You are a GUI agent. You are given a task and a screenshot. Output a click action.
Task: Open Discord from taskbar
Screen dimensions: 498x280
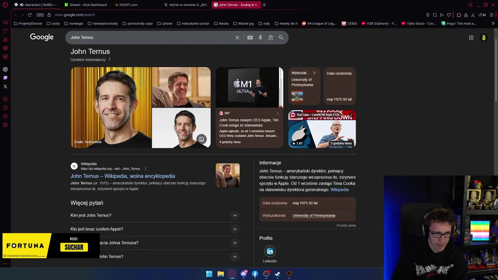pos(244,274)
